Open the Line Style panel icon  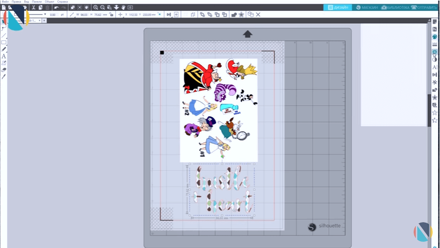coord(435,44)
